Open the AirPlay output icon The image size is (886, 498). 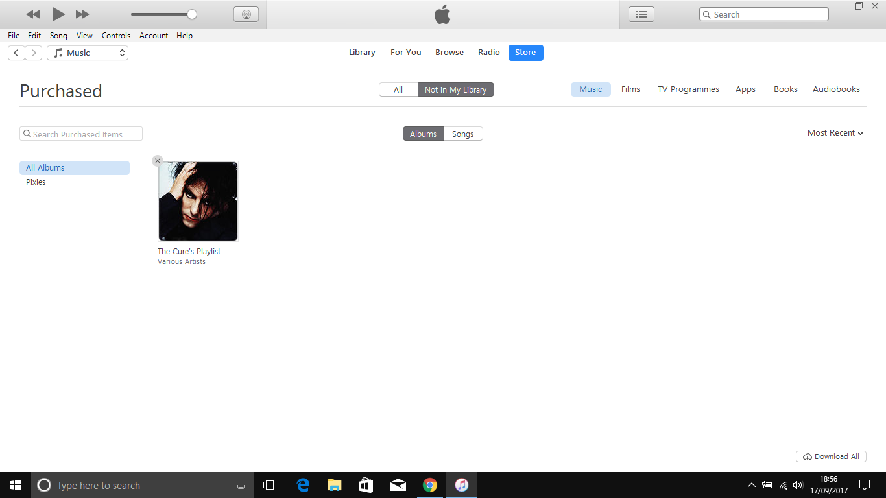tap(246, 14)
